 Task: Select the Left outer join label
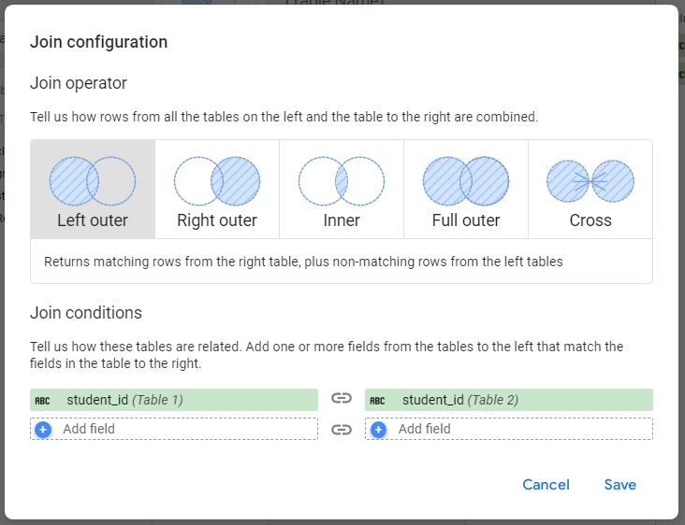(93, 221)
